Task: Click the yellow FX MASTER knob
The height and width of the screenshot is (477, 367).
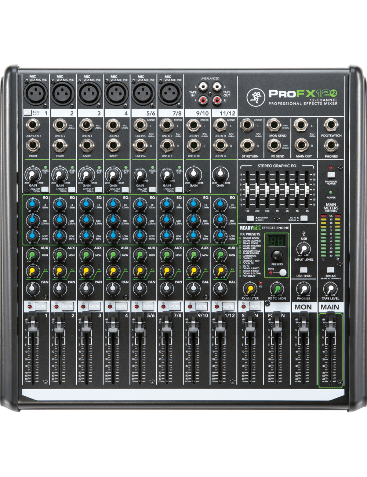Action: [250, 289]
